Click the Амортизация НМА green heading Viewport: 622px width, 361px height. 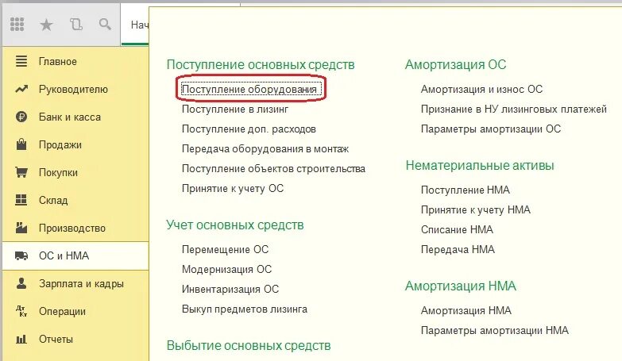point(461,286)
